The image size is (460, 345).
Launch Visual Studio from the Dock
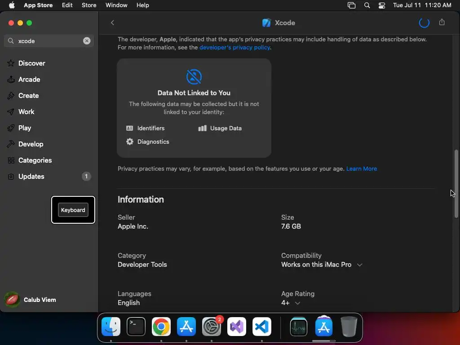point(237,327)
